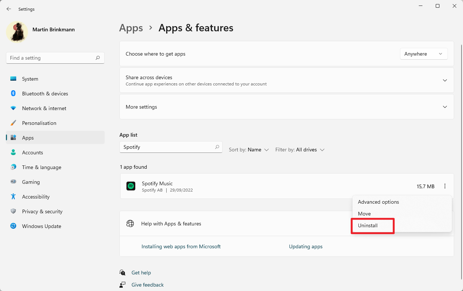The width and height of the screenshot is (463, 291).
Task: Click the Privacy & security shield icon
Action: pyautogui.click(x=13, y=211)
